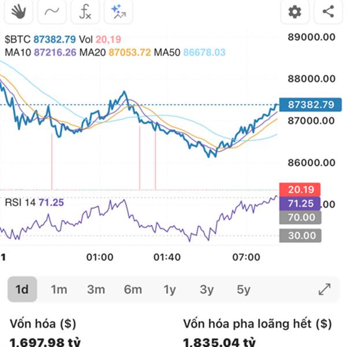
Task: Switch chart to 5y range
Action: (243, 289)
